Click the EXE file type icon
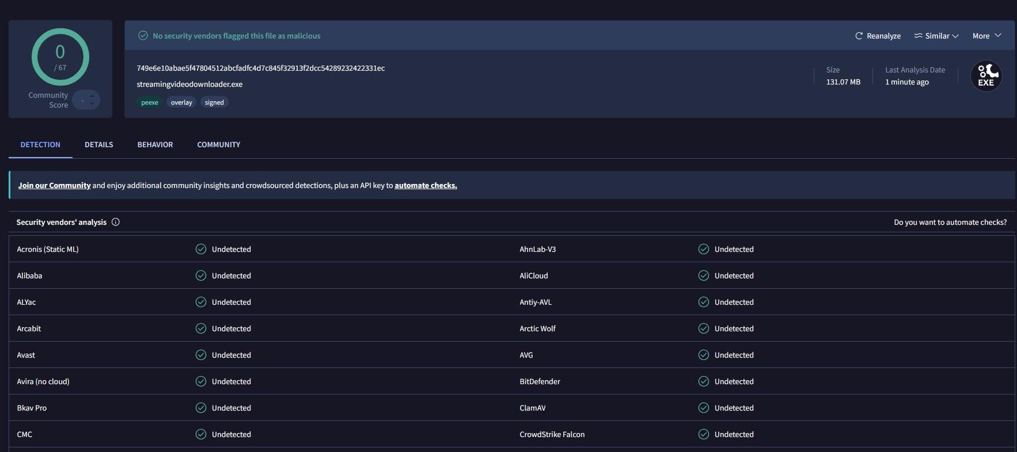 [986, 76]
